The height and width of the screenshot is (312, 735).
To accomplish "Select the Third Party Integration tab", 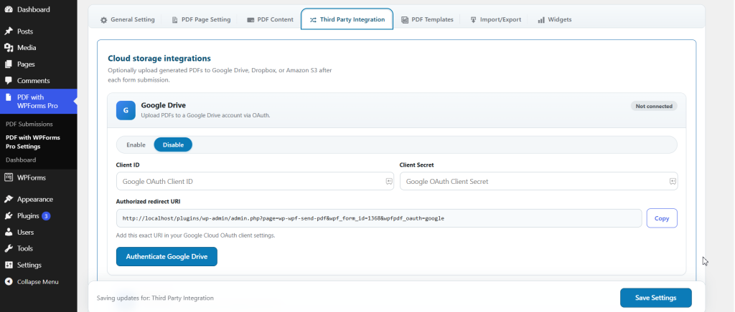I will (x=347, y=19).
